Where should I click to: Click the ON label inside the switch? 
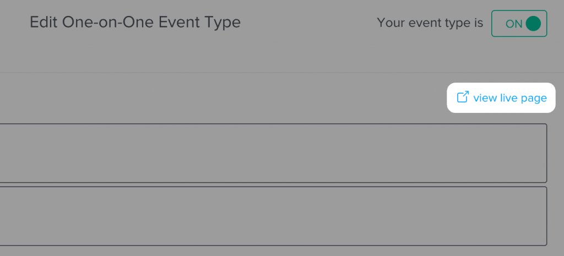click(x=514, y=24)
